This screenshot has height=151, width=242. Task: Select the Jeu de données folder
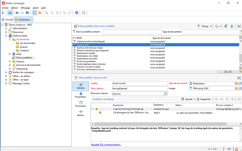tap(28, 43)
